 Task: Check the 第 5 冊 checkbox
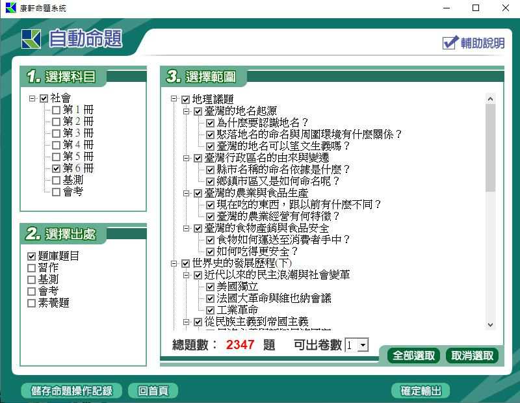click(57, 157)
